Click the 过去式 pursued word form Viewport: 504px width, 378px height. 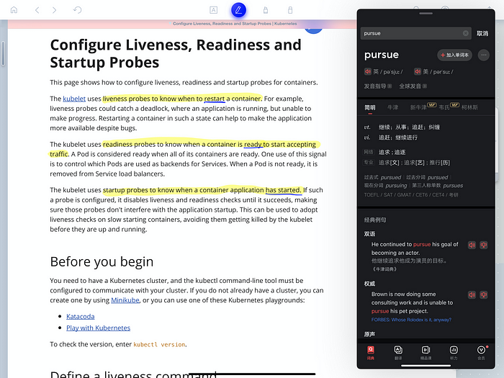pyautogui.click(x=382, y=177)
